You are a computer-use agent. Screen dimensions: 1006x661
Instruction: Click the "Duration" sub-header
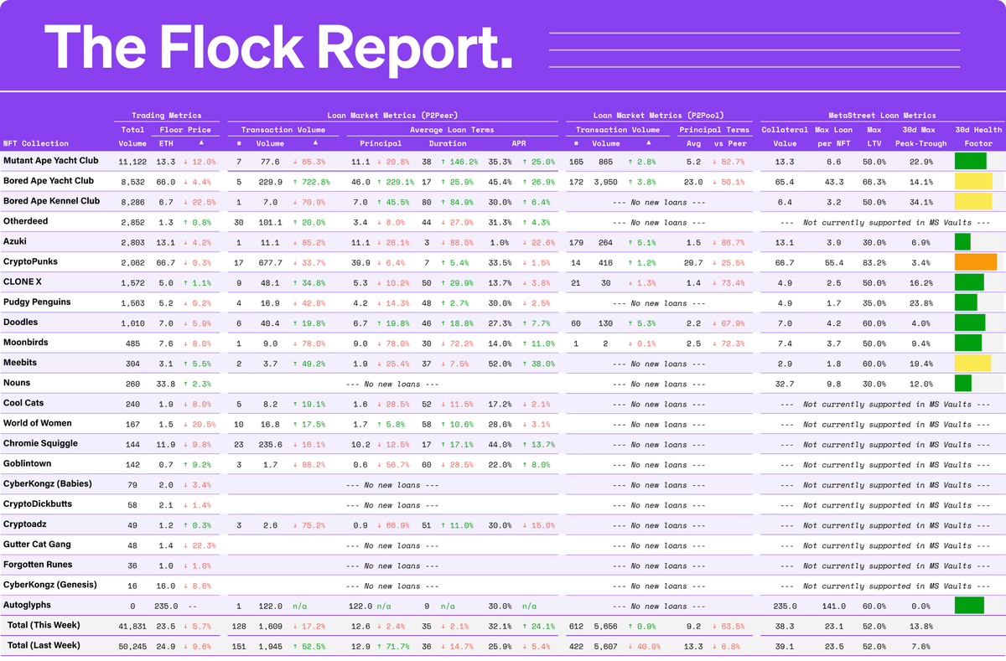coord(448,143)
